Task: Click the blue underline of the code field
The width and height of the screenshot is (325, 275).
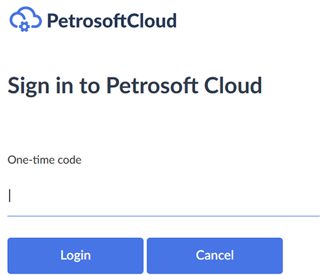Action: click(x=164, y=216)
